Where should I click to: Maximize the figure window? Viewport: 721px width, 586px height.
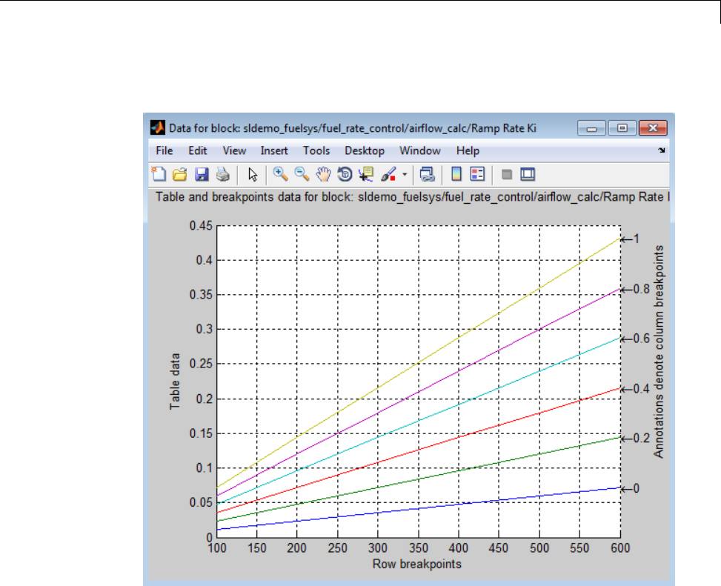tap(622, 127)
